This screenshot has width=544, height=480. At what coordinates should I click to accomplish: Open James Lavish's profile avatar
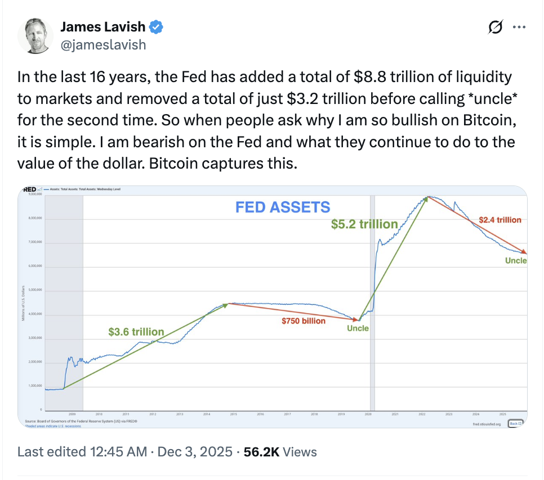pos(35,35)
